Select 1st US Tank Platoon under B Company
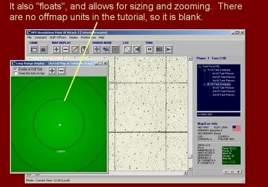This screenshot has width=268, height=187. point(223,88)
